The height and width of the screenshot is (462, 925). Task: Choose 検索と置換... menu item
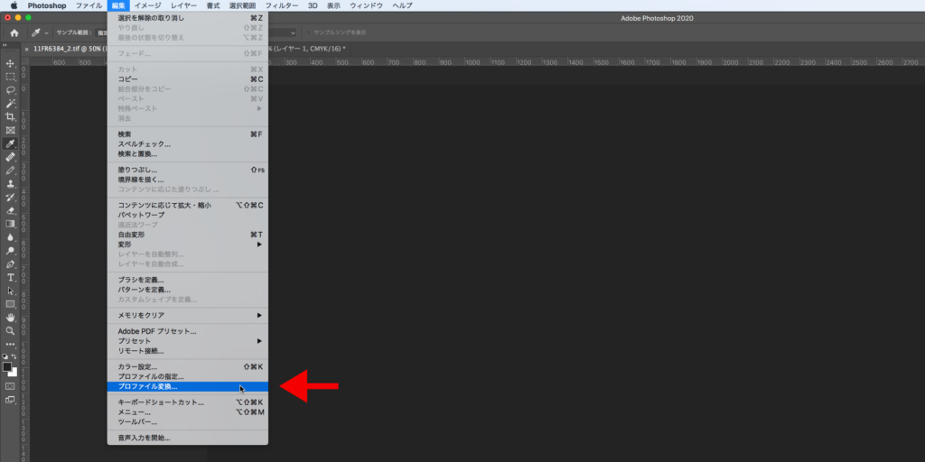pyautogui.click(x=188, y=153)
